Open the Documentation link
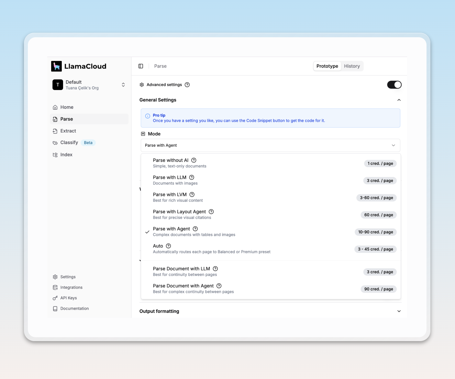Viewport: 455px width, 379px height. (x=74, y=309)
